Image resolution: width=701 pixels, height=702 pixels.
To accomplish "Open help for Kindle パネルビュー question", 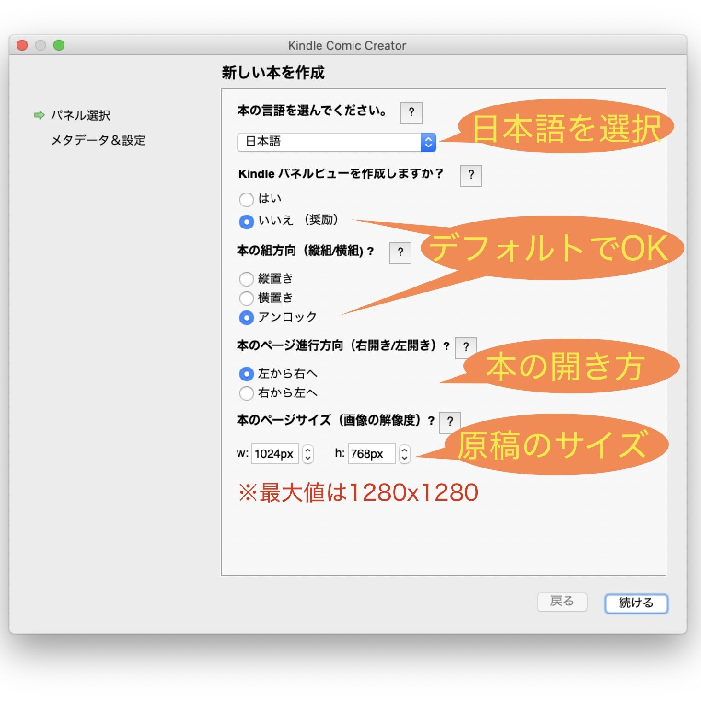I will click(471, 175).
